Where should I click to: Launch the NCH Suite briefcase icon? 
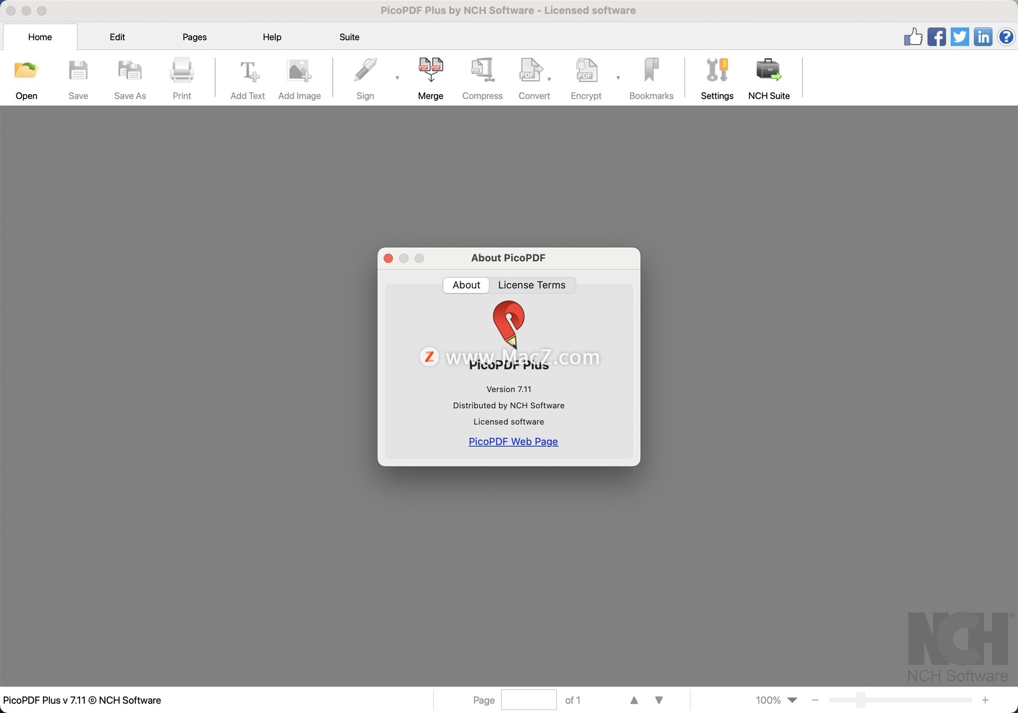point(768,71)
